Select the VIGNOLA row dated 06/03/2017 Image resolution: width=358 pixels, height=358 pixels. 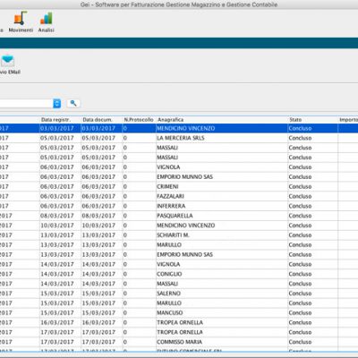179,167
